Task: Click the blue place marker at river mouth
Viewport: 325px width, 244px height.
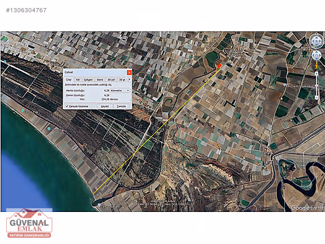Action: (x=99, y=205)
